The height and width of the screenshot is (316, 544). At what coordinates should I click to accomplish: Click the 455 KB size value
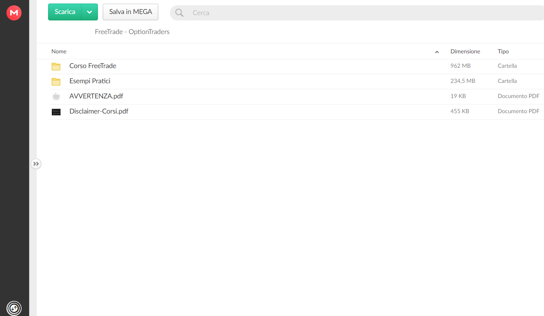[x=460, y=111]
